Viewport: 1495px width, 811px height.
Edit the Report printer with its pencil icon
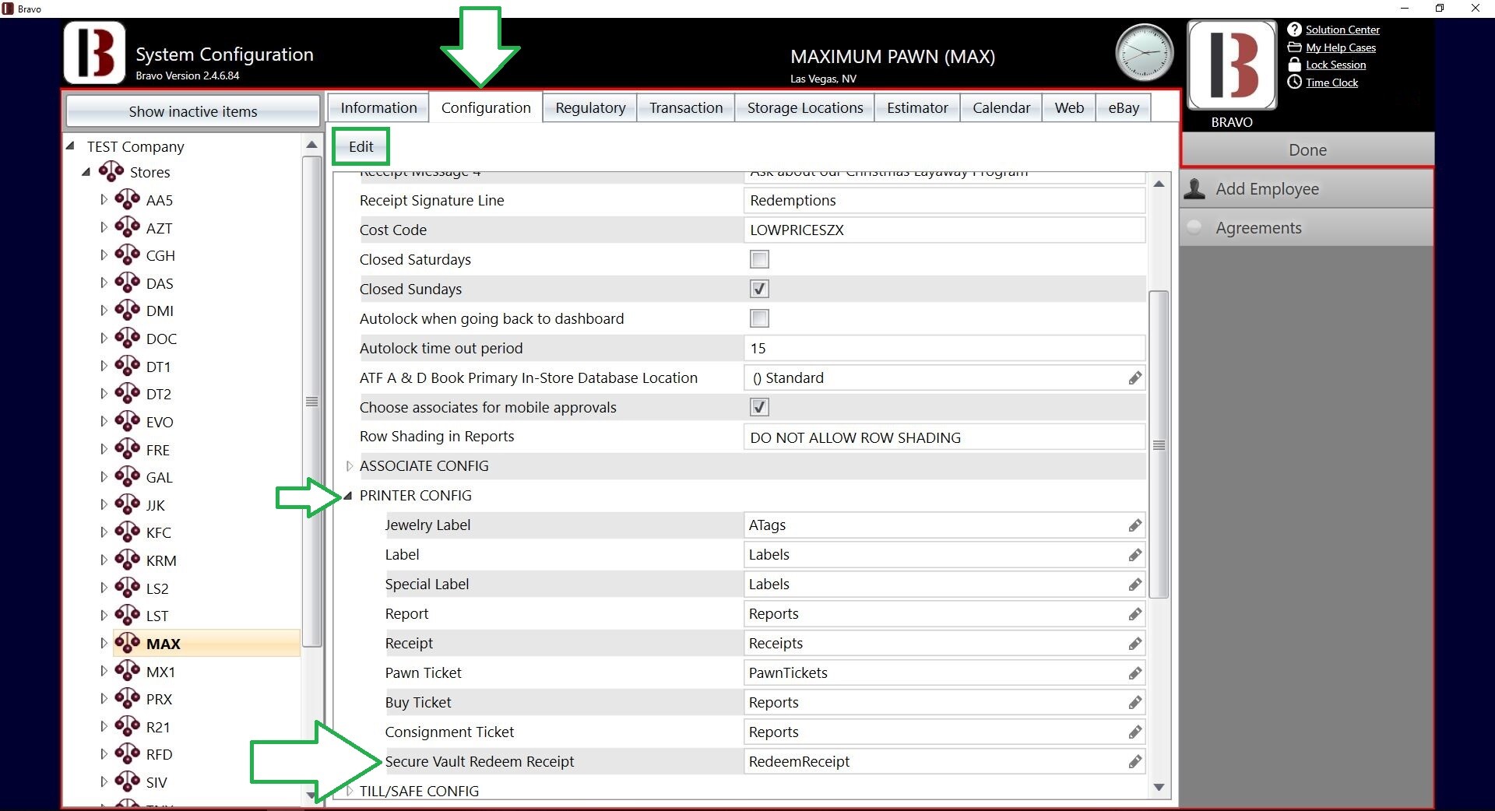coord(1135,614)
